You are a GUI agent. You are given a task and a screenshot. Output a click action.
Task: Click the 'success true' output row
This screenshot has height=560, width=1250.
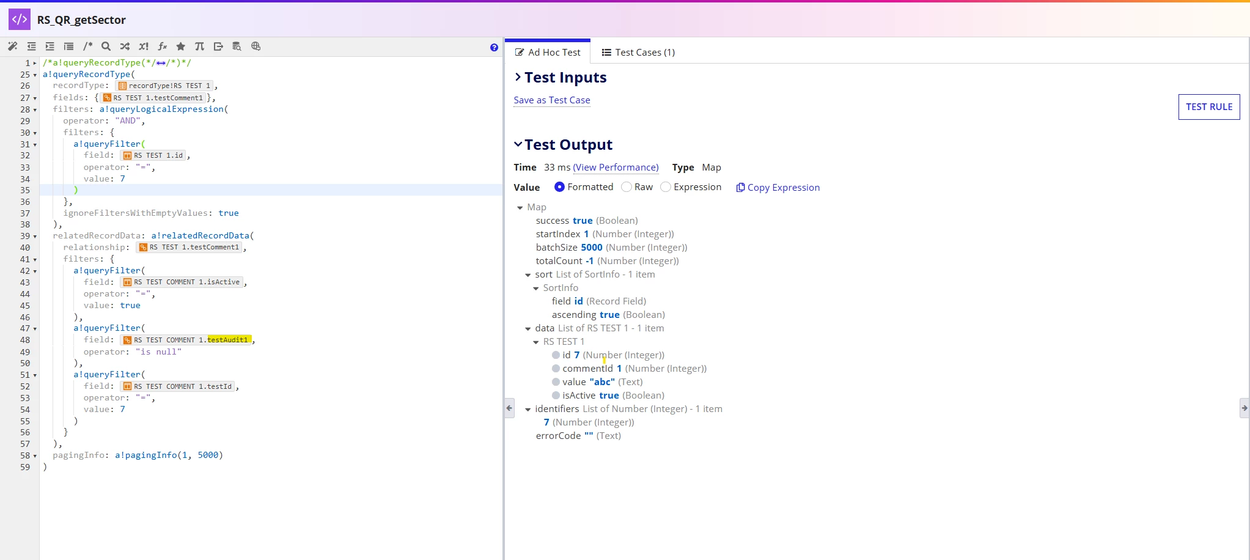point(587,221)
